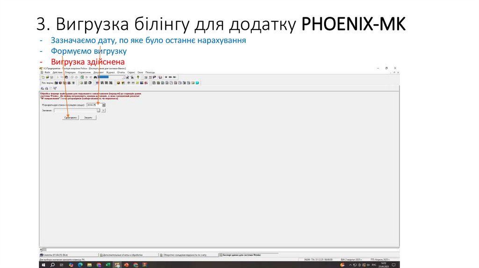Click the ТП: Апрель 2025 г. status entry

[380, 260]
